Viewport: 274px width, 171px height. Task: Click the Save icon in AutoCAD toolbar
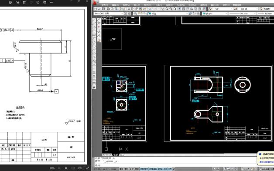coord(103,9)
